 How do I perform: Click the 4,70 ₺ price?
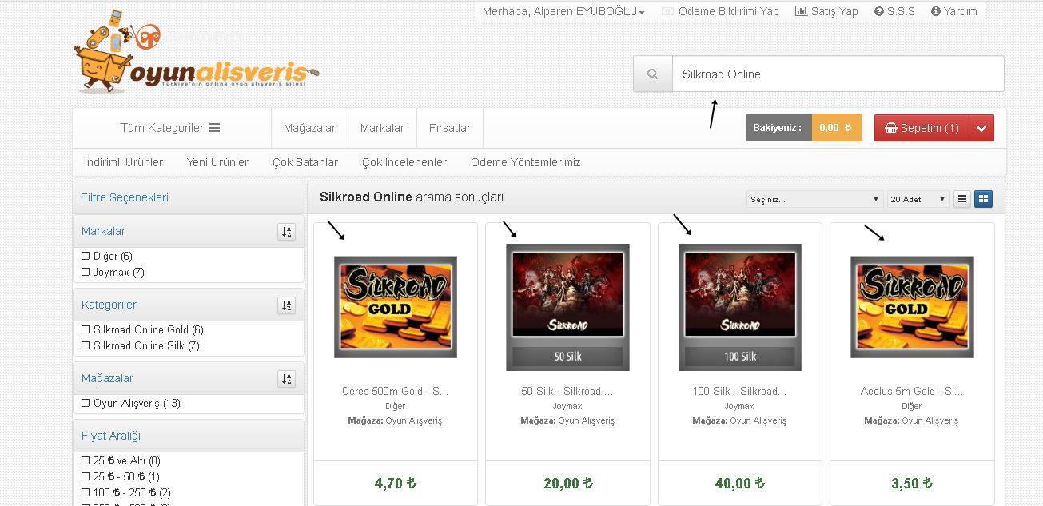396,483
